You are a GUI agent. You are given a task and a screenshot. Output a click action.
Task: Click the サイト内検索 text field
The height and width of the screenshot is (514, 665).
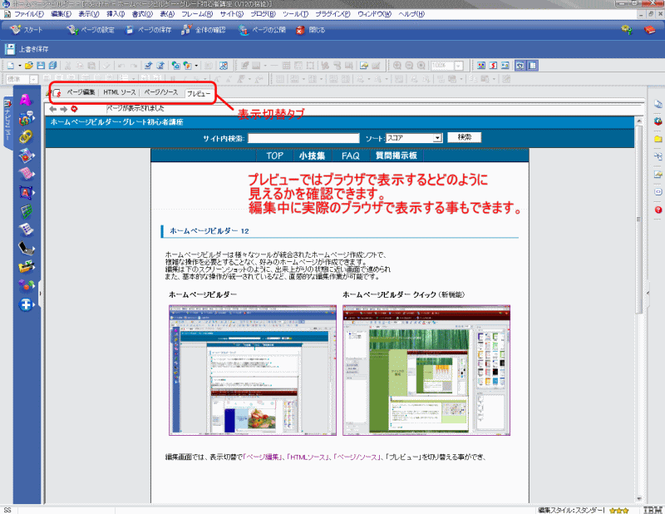pos(303,138)
